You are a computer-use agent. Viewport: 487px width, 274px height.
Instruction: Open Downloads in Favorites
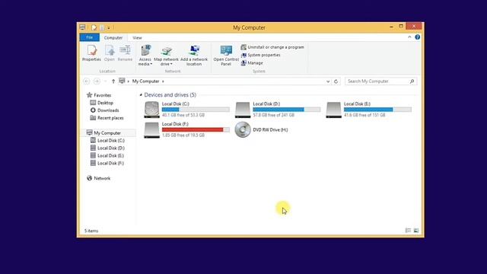(x=105, y=110)
